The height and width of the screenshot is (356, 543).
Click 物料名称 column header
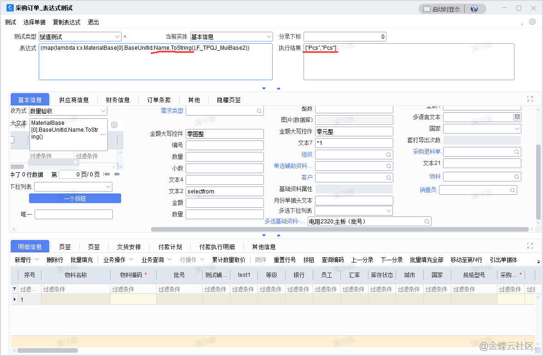click(x=76, y=275)
